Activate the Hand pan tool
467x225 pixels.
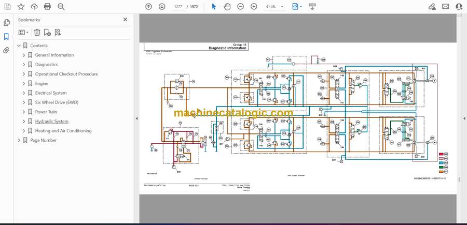tap(227, 7)
